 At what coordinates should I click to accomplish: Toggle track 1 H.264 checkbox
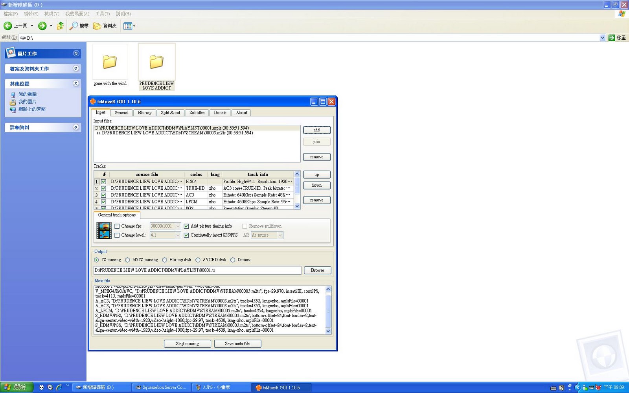coord(103,182)
